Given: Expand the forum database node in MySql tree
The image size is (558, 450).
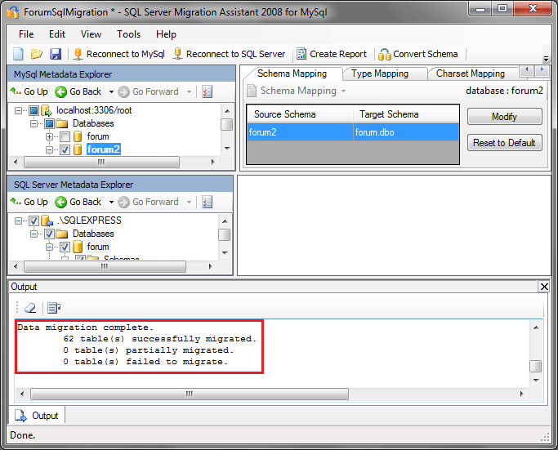Looking at the screenshot, I should tap(50, 136).
